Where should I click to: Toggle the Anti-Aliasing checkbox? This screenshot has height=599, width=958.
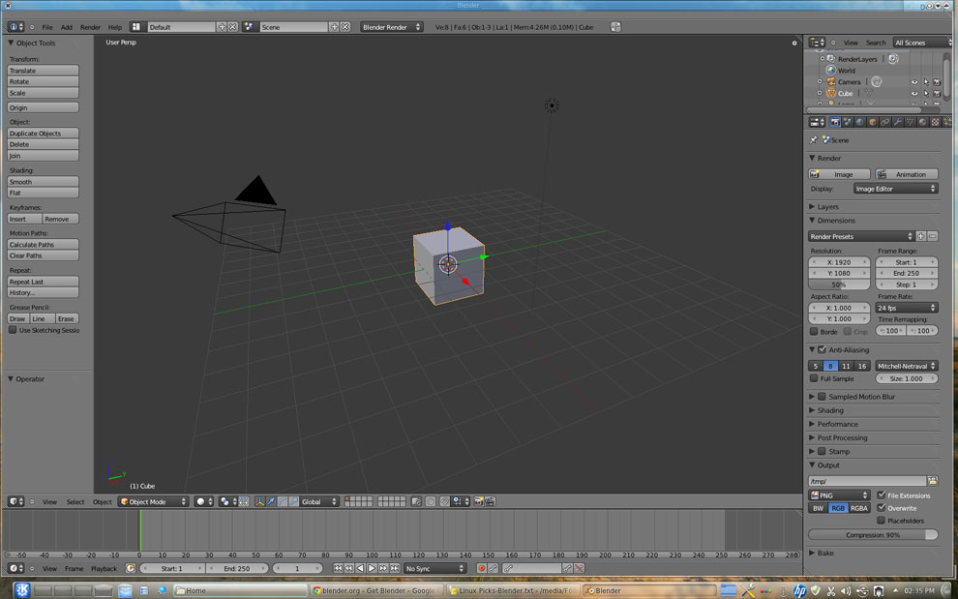pyautogui.click(x=822, y=349)
